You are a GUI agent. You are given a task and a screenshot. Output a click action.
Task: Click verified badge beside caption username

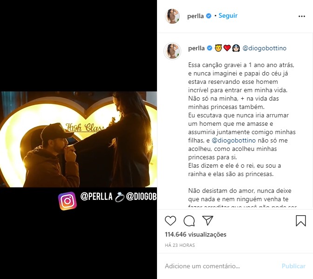coord(210,48)
